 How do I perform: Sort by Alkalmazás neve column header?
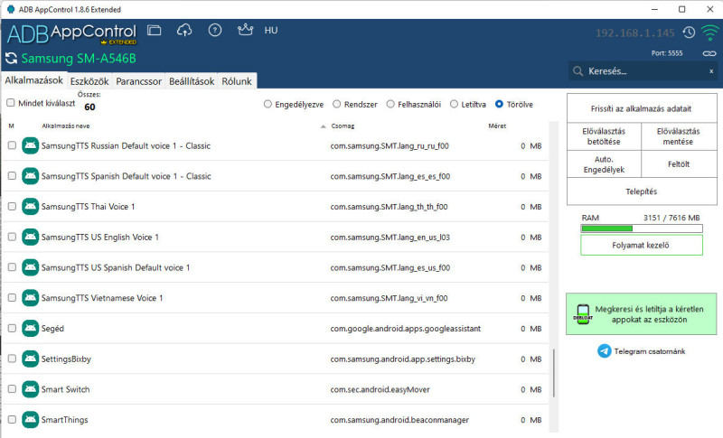pos(65,126)
